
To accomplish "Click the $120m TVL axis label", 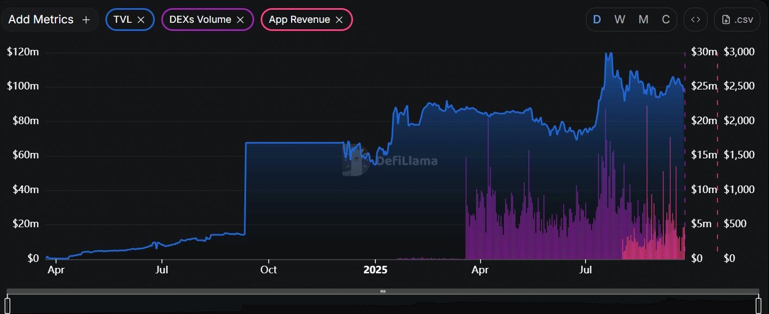I will coord(22,52).
